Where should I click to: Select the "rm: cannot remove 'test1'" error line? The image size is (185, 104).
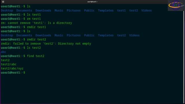pyautogui.click(x=36, y=23)
